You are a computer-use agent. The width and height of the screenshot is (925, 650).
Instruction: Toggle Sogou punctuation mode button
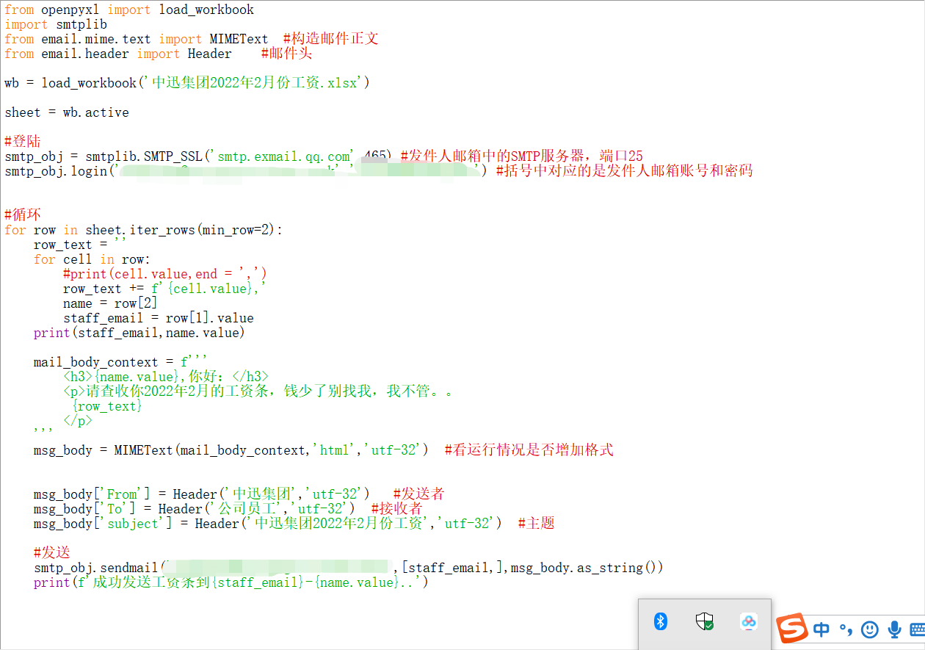pyautogui.click(x=846, y=629)
